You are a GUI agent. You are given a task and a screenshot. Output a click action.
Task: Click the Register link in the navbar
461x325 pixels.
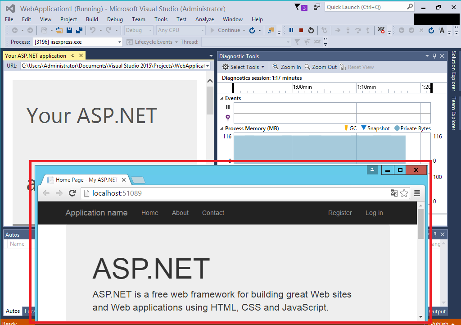[x=340, y=212]
